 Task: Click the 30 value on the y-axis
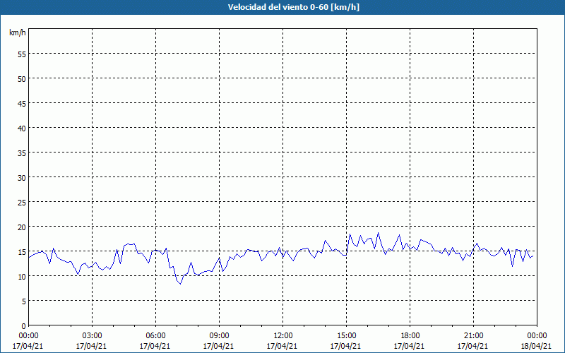tap(22, 178)
